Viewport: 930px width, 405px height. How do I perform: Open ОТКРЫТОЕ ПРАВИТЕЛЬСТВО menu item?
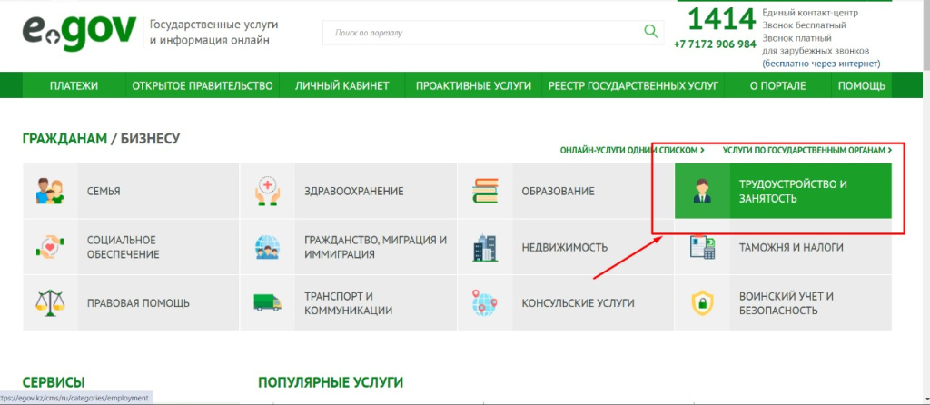pyautogui.click(x=203, y=86)
